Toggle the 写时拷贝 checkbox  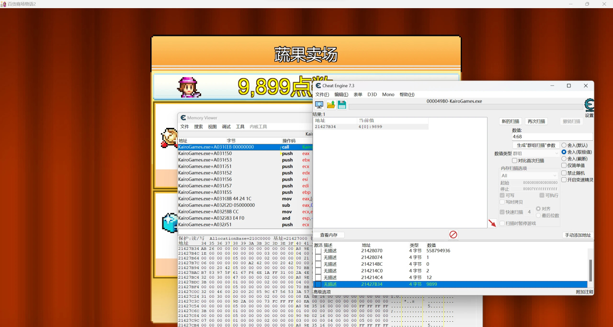tap(502, 202)
